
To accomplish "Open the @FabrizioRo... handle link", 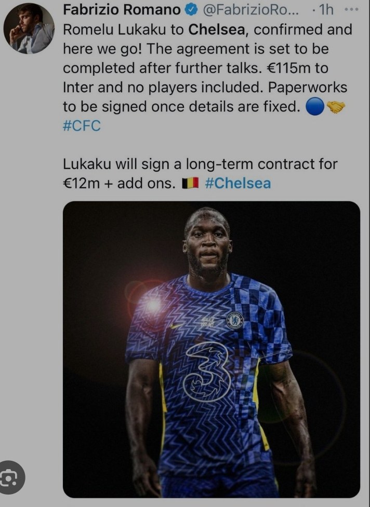I will [251, 10].
